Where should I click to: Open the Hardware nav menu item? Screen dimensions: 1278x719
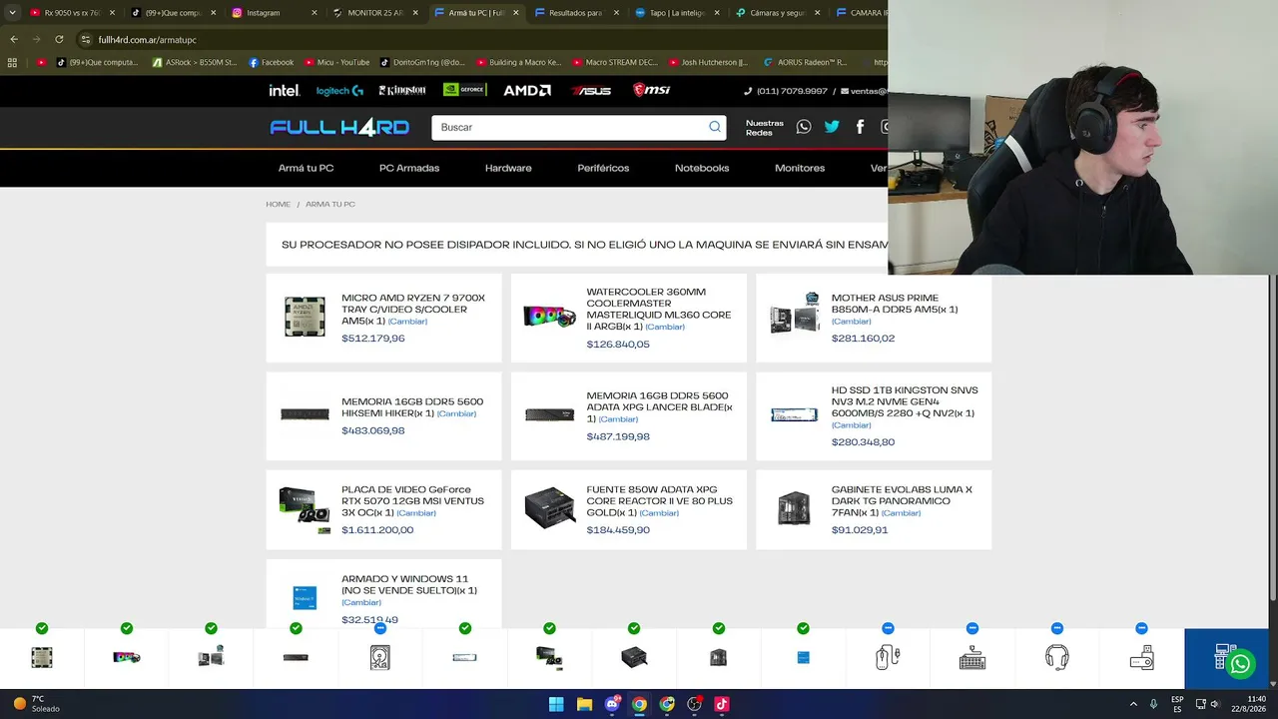(508, 168)
